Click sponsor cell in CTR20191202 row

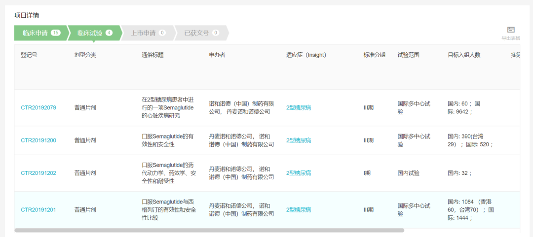241,173
